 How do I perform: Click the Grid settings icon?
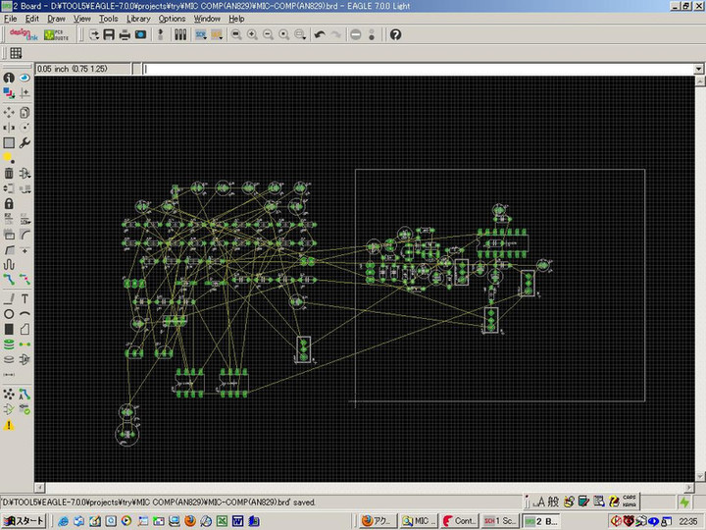(16, 53)
